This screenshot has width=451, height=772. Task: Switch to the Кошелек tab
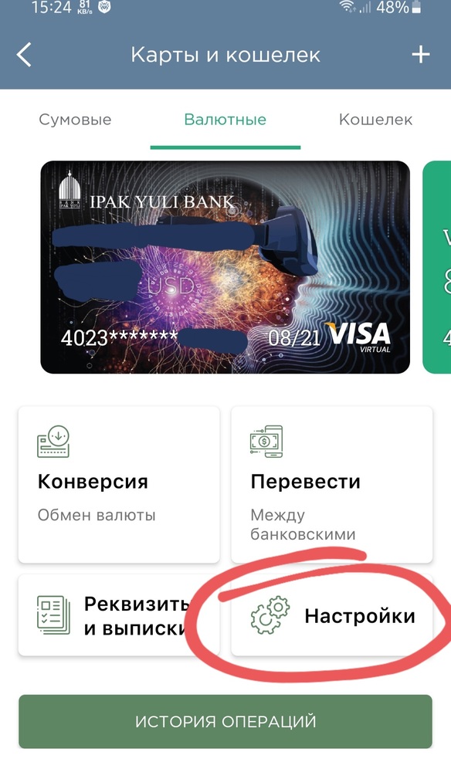[x=375, y=120]
